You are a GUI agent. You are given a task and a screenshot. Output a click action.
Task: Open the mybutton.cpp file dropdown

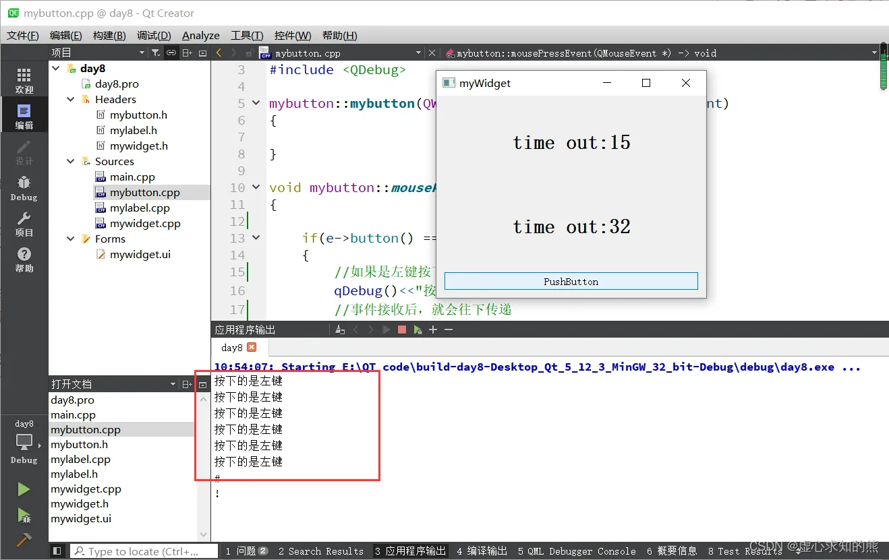tap(418, 53)
